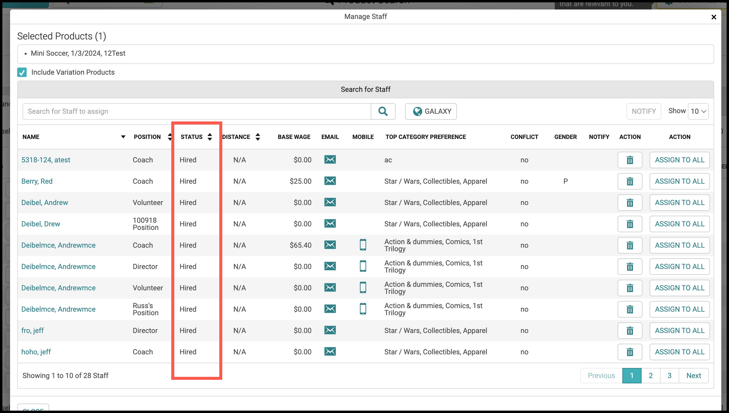The image size is (729, 413).
Task: Assign 5318-124, atest to all
Action: 680,160
